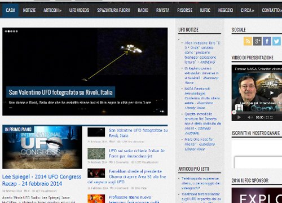Click the Farrakhan article thumbnail
The width and height of the screenshot is (282, 203).
(96, 173)
